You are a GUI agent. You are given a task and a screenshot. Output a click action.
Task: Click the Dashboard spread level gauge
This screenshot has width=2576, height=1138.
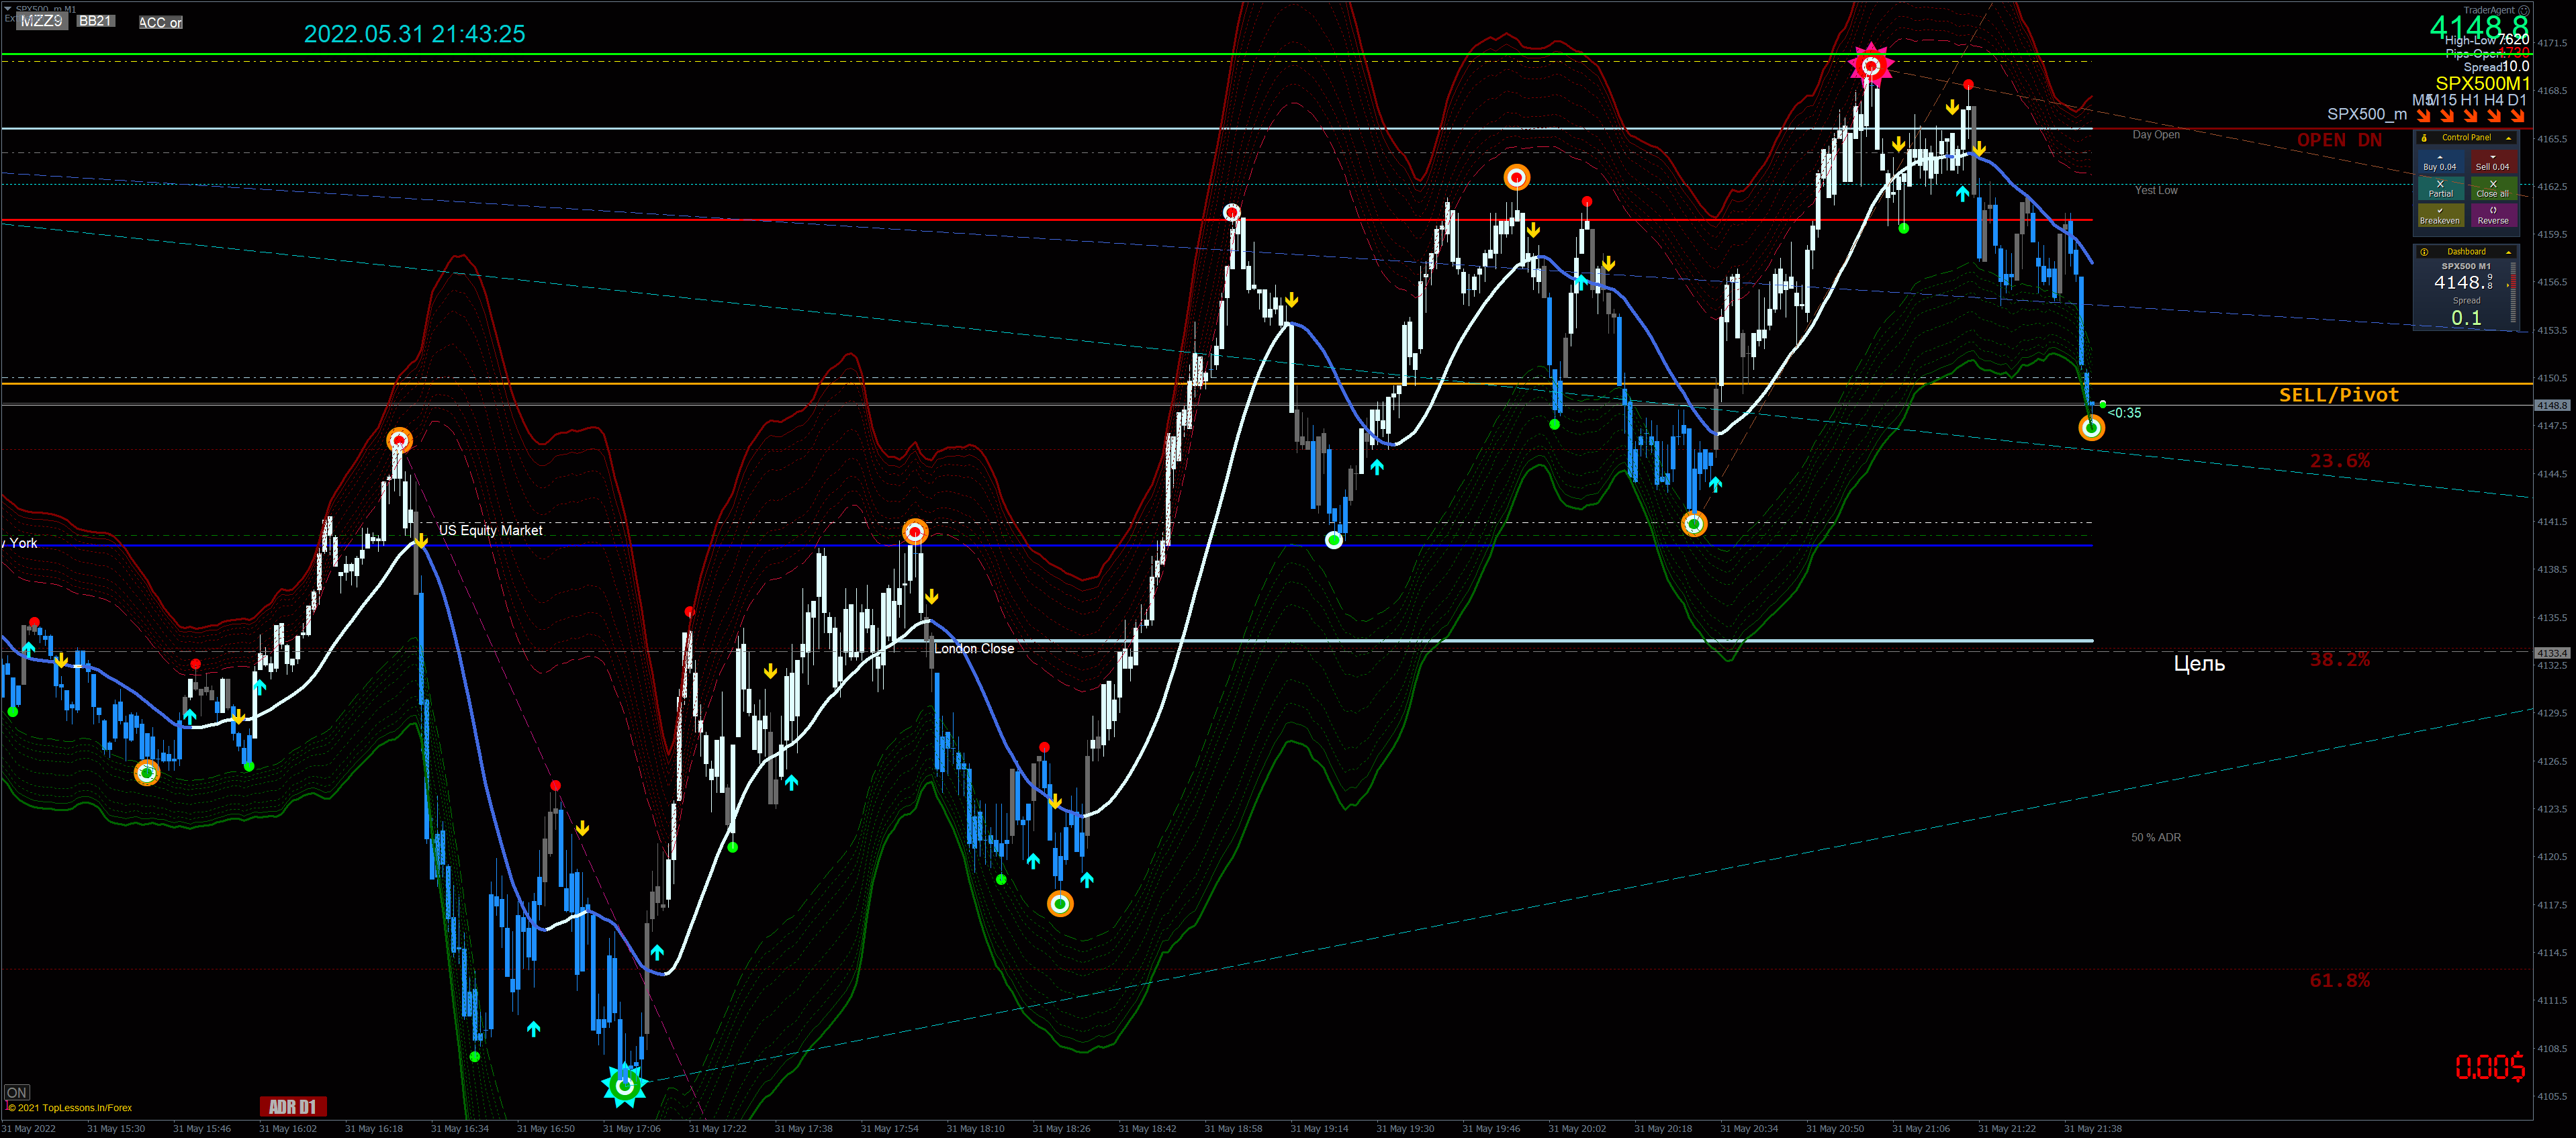2513,292
